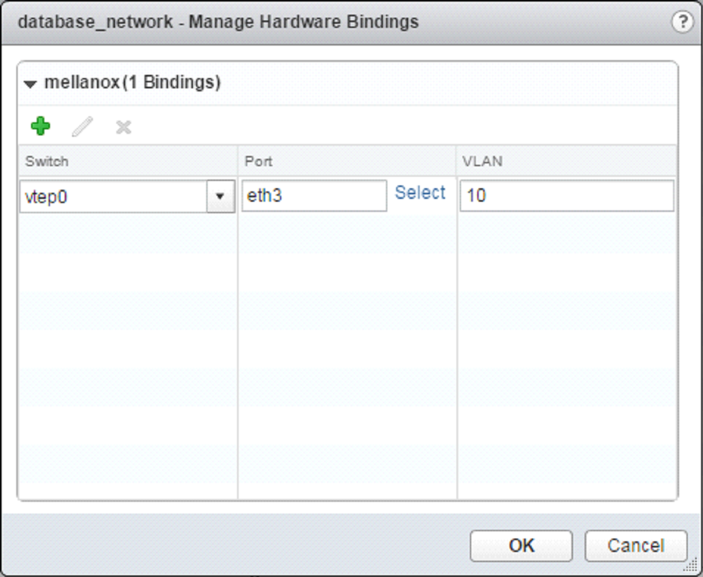Click the add binding icon in the toolbar
The height and width of the screenshot is (577, 703).
39,126
